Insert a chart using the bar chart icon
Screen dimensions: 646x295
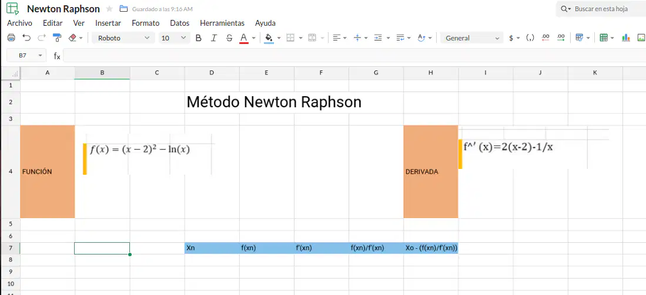point(626,38)
